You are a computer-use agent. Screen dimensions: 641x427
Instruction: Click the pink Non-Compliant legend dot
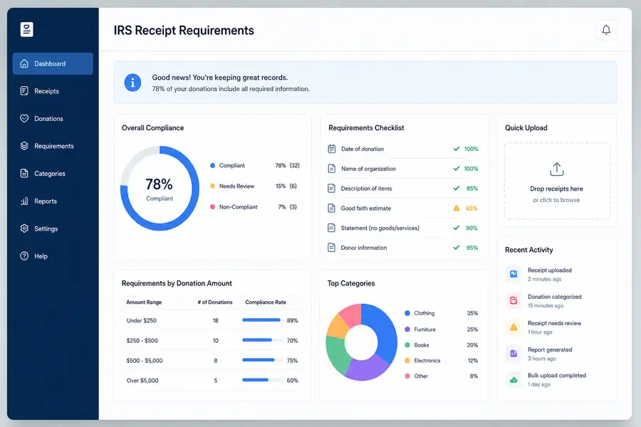tap(212, 207)
